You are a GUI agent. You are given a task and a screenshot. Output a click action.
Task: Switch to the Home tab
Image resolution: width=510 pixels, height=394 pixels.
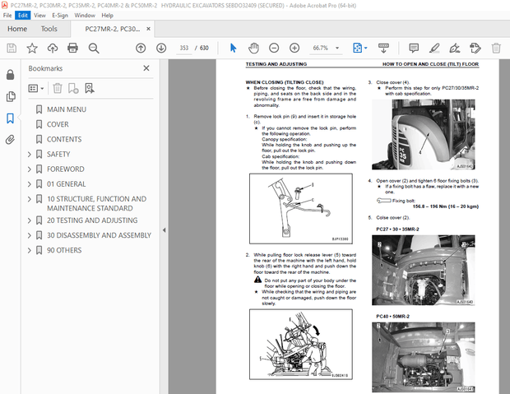pyautogui.click(x=17, y=29)
